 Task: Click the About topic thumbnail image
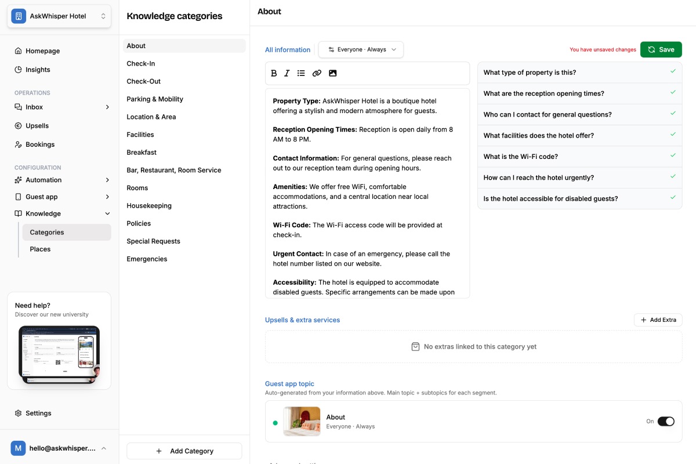pyautogui.click(x=302, y=421)
